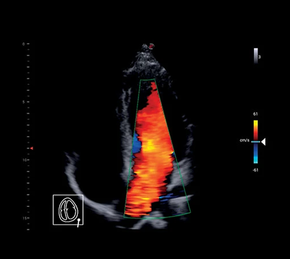Click the '0' depth scale label
Image resolution: width=290 pixels, height=259 pixels.
coord(23,44)
